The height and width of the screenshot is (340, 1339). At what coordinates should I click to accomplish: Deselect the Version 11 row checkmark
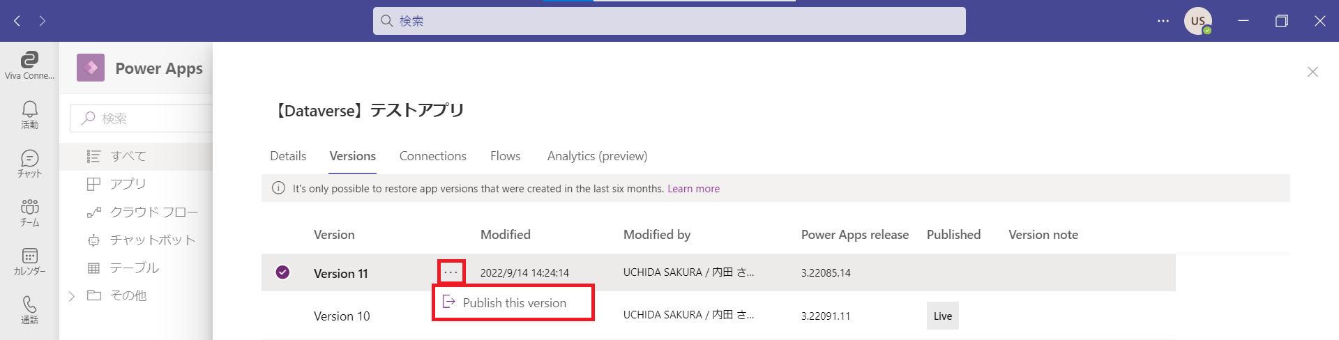[282, 272]
